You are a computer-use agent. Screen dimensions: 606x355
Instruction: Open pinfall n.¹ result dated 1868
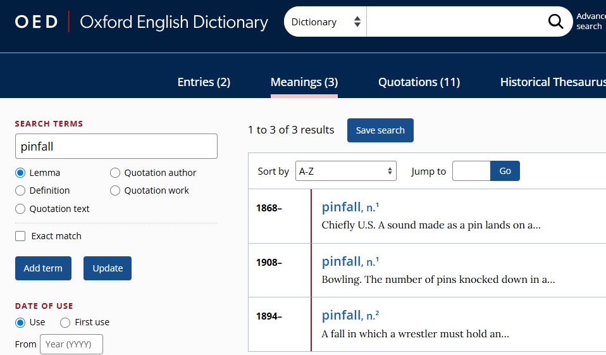350,208
